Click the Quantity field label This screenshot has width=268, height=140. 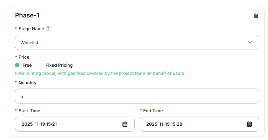28,83
